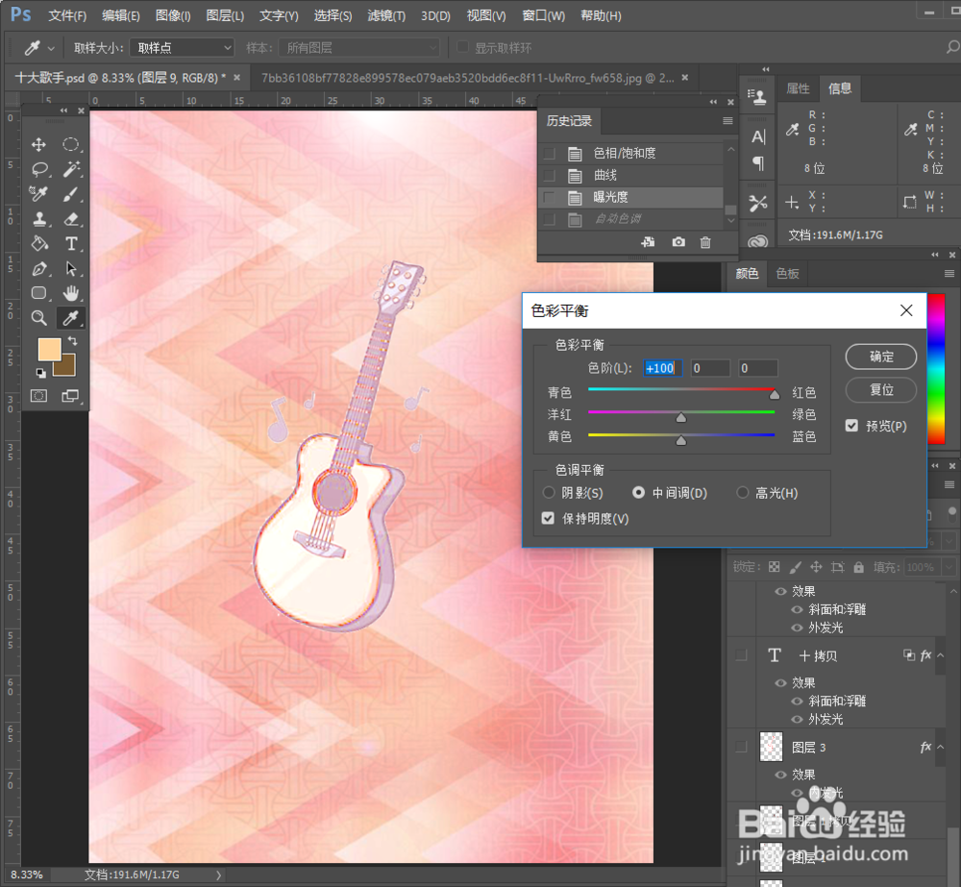The width and height of the screenshot is (961, 887).
Task: Close the Color Balance dialog
Action: (906, 310)
